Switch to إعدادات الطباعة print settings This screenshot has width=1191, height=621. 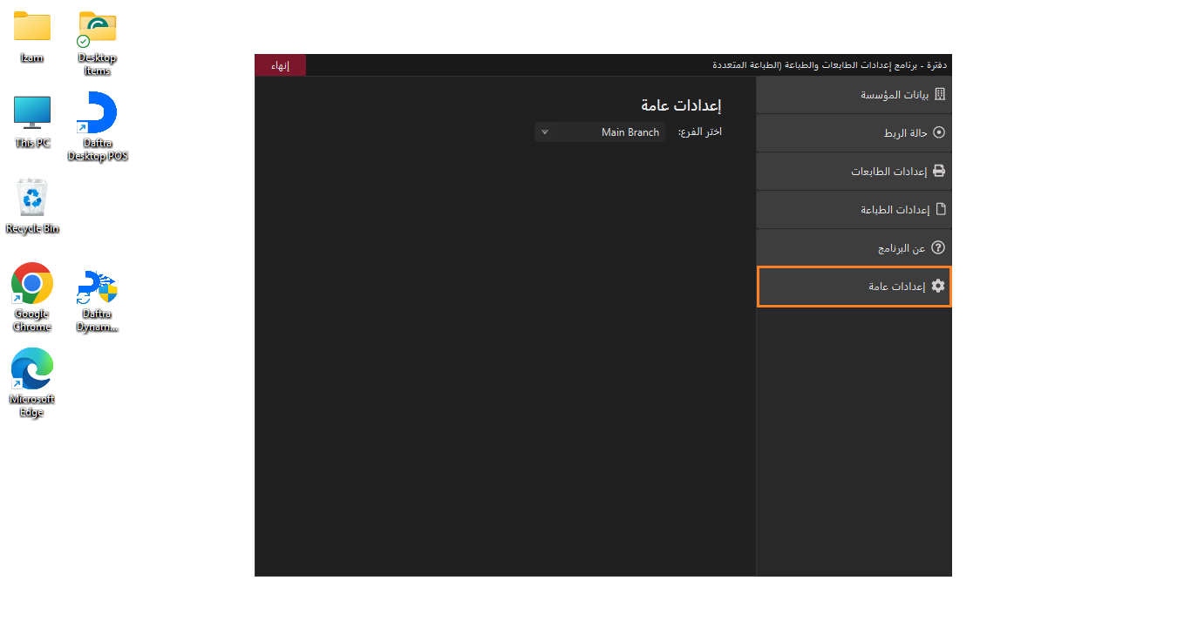click(x=854, y=210)
